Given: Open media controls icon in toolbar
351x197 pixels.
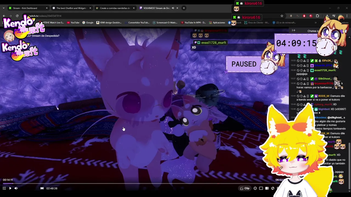Looking at the screenshot, I should (x=334, y=16).
